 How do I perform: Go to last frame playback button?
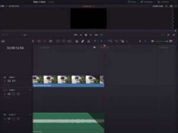96,35
